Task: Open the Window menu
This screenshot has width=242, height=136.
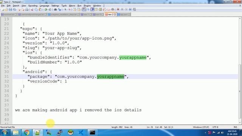Action: (x=97, y=6)
